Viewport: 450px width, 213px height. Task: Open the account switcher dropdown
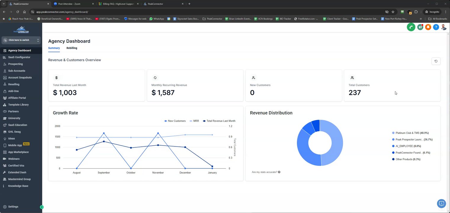21,40
